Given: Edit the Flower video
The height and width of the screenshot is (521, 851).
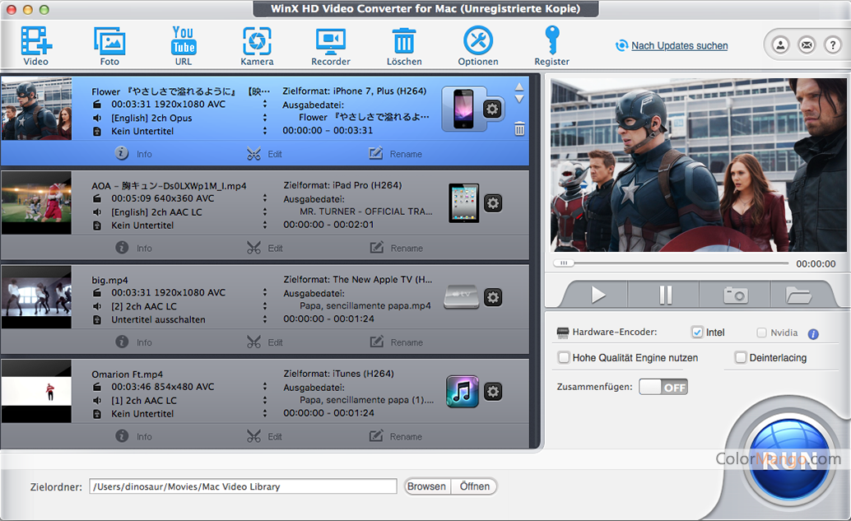Looking at the screenshot, I should (x=264, y=154).
